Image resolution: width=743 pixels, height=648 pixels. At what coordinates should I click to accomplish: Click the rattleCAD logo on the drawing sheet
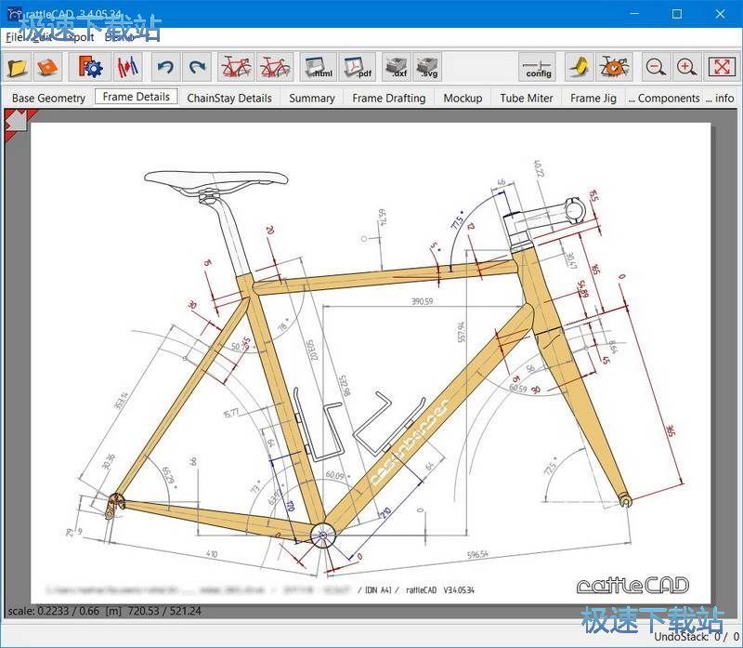[x=632, y=586]
